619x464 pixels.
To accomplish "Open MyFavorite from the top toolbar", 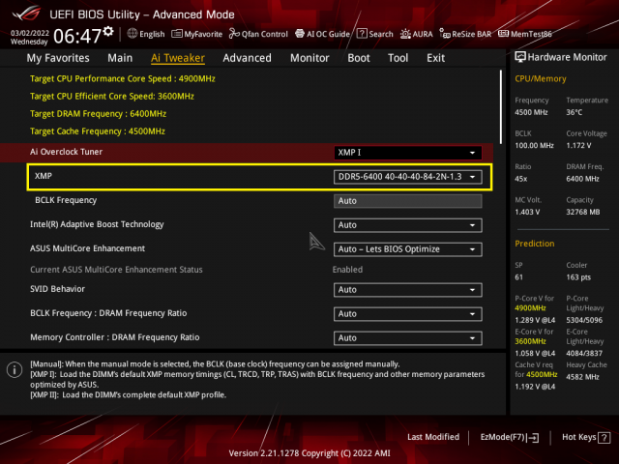I will tap(197, 34).
